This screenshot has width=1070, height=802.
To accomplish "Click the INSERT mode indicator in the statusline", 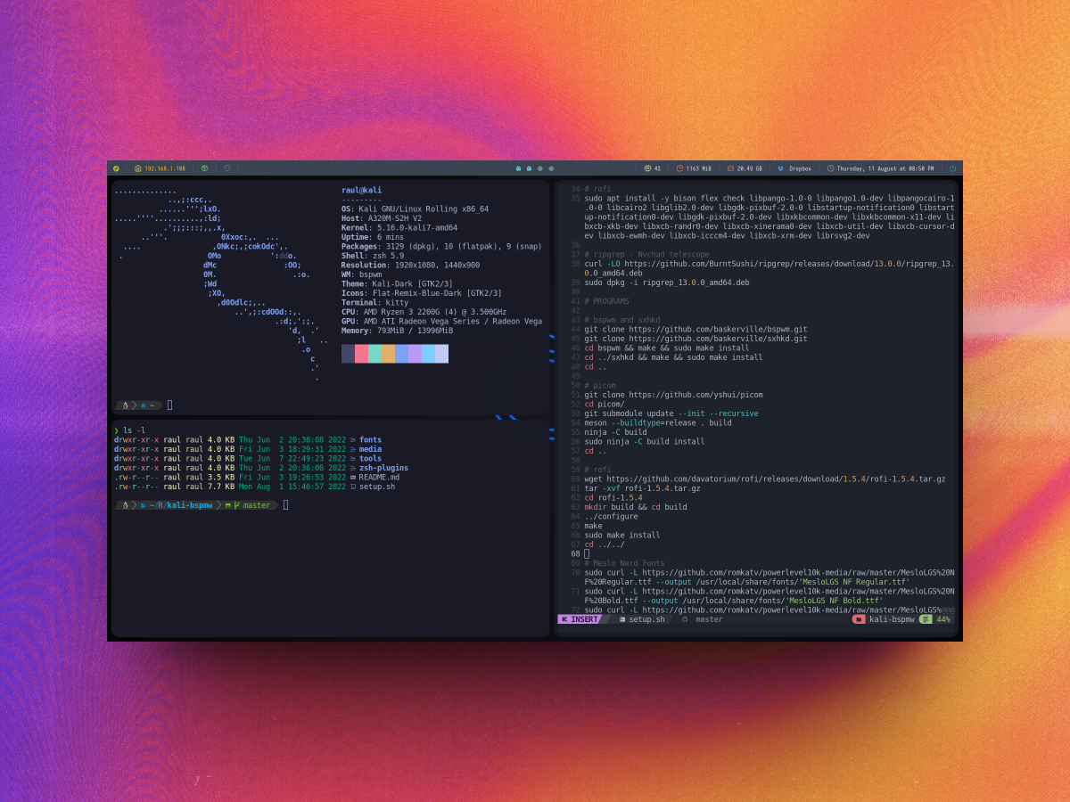I will pos(580,619).
